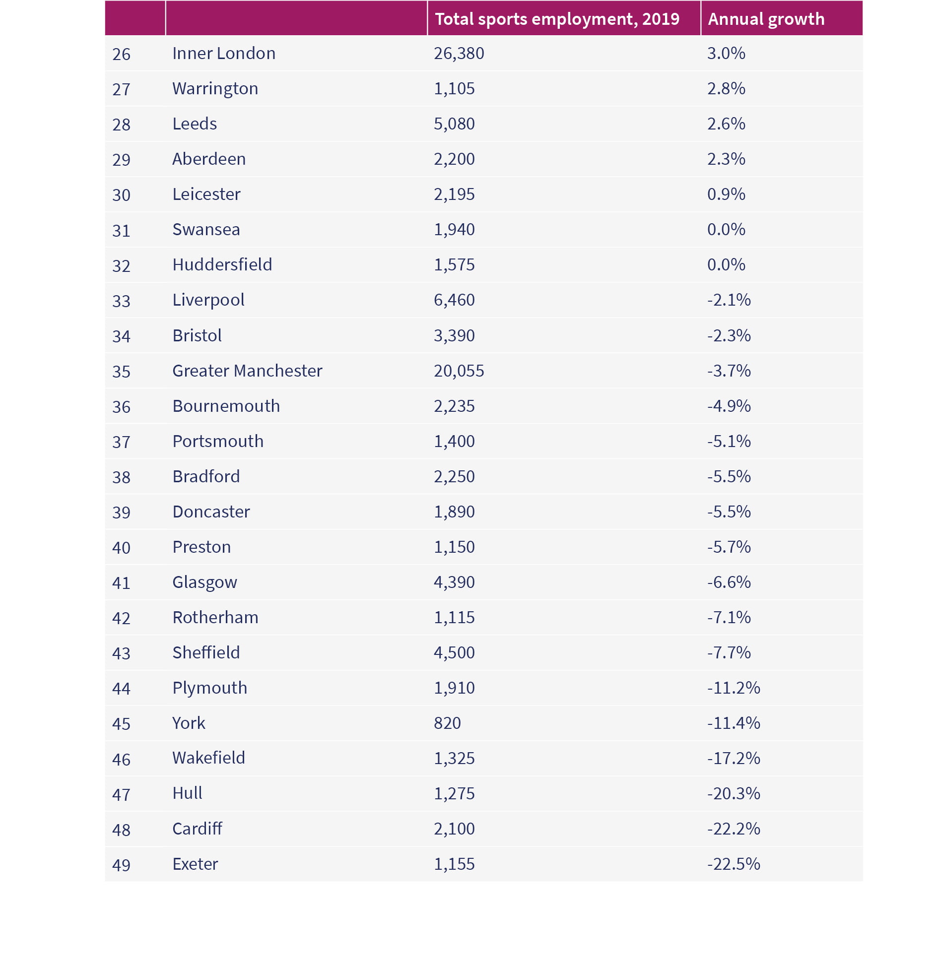Screen dimensions: 938x967
Task: Click Liverpool's employment figure 6,460
Action: 454,300
